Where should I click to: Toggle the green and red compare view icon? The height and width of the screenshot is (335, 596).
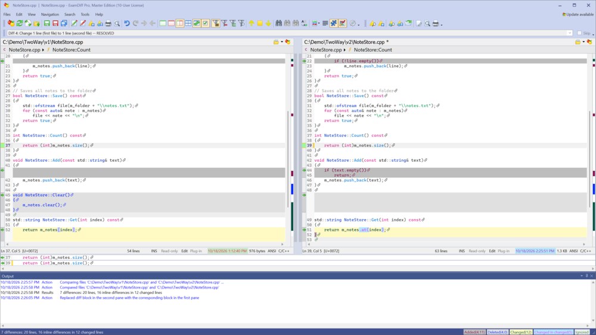197,24
